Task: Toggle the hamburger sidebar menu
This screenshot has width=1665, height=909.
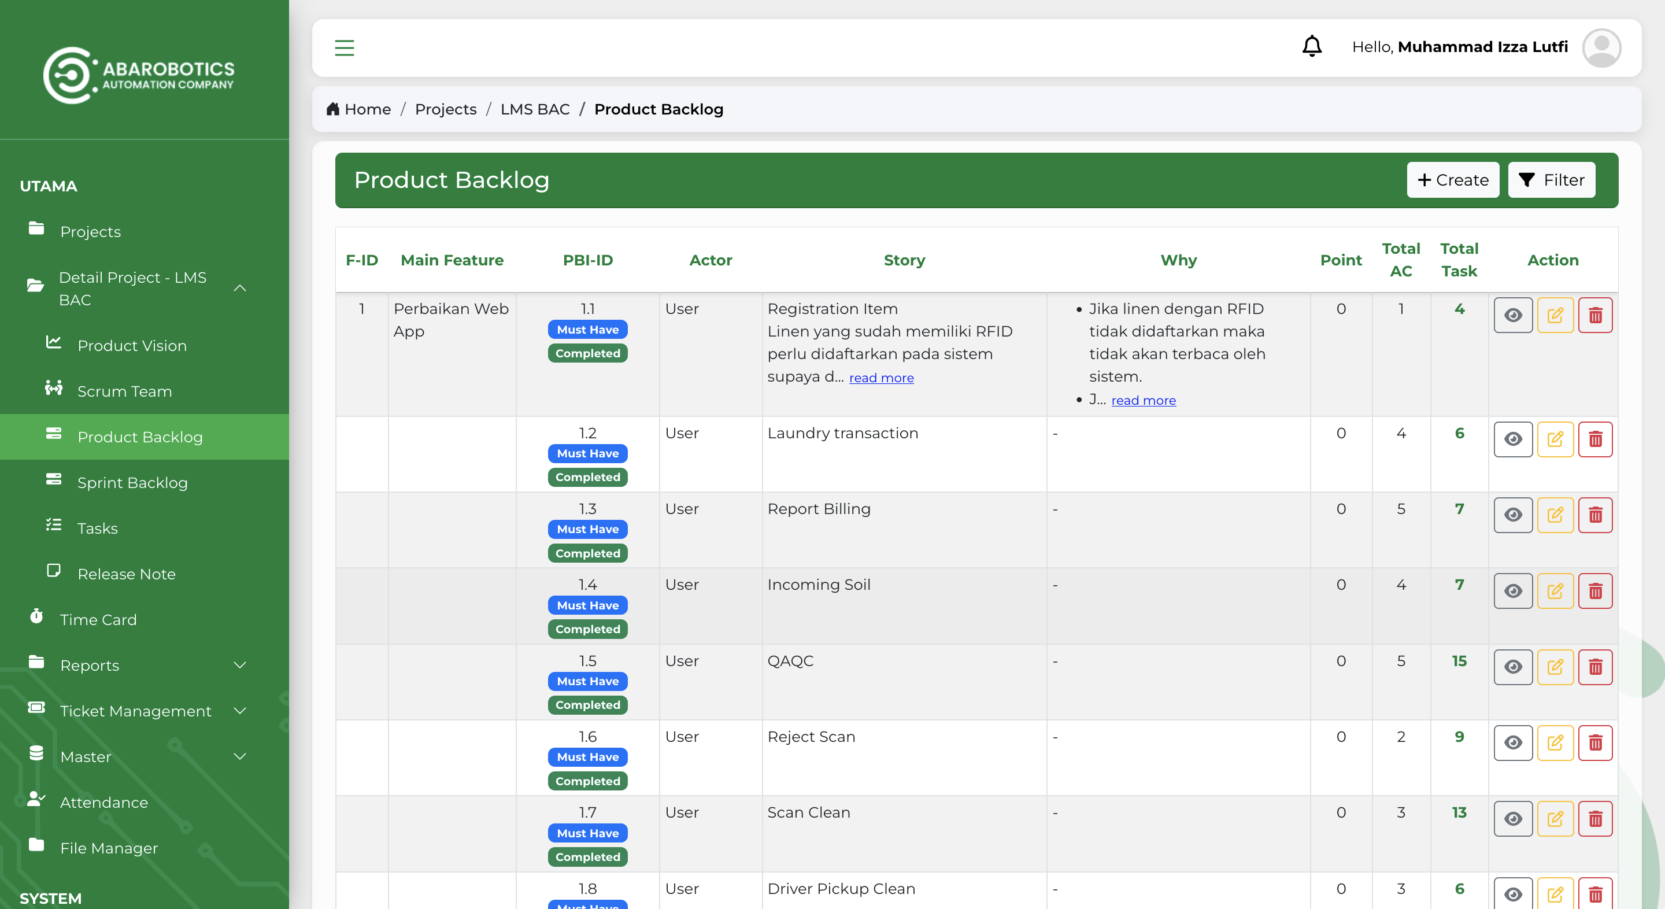Action: [x=345, y=48]
